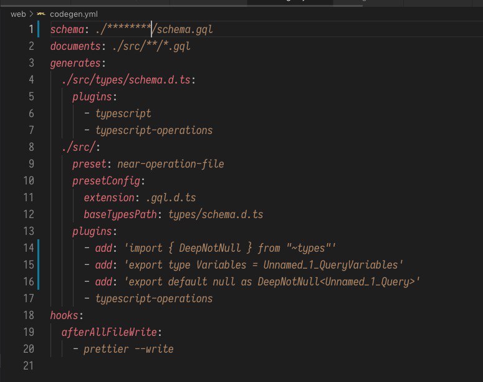The height and width of the screenshot is (382, 483).
Task: Click './src/' key on line 8
Action: pos(79,147)
